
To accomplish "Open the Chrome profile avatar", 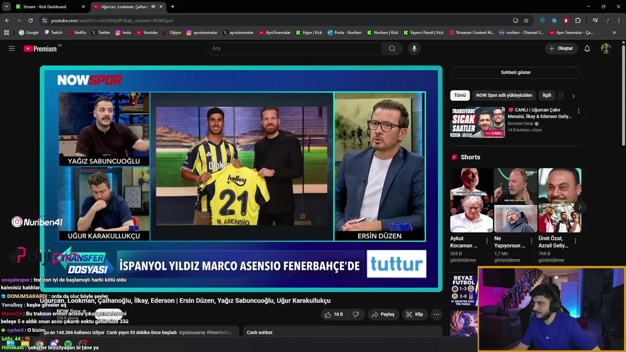I will pos(607,21).
